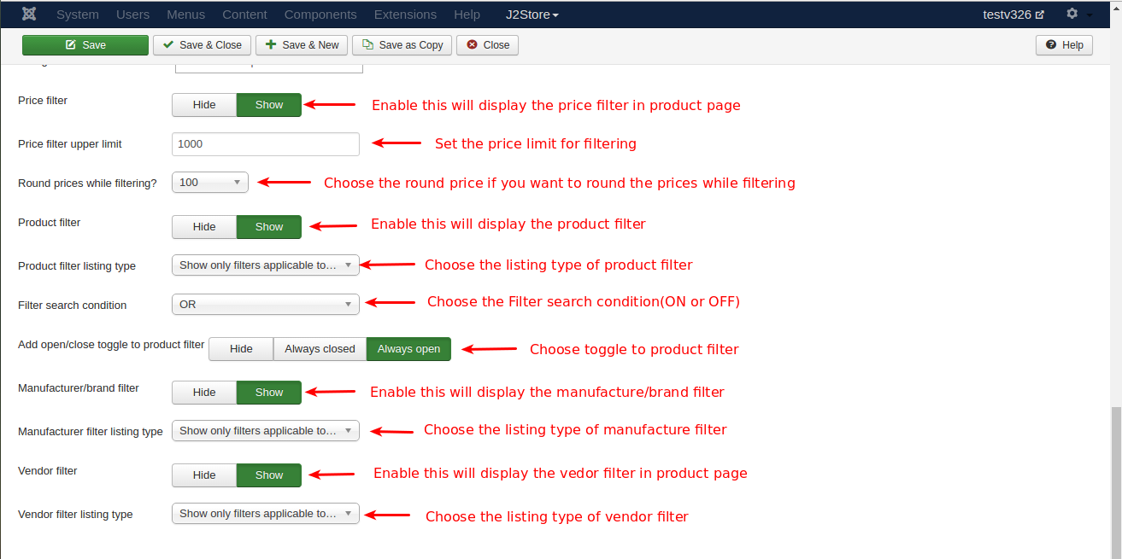Image resolution: width=1122 pixels, height=559 pixels.
Task: Expand Vendor filter listing type dropdown
Action: pos(265,514)
